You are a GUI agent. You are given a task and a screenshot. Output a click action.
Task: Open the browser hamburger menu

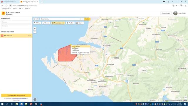173,2
